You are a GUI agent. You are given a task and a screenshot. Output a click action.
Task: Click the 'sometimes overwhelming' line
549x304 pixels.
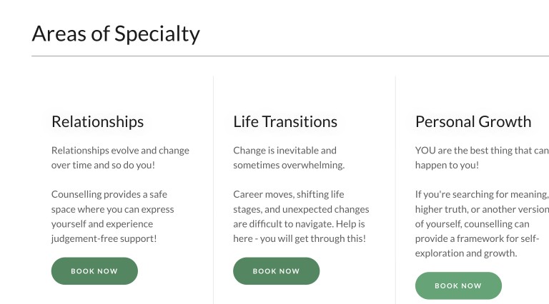[289, 165]
